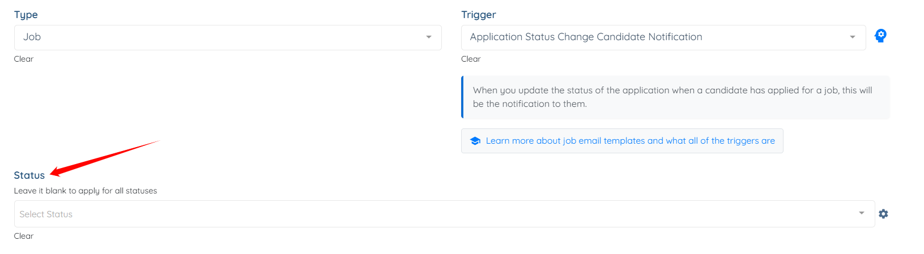Click the red arrow pointing at Status
This screenshot has width=924, height=254.
(105, 158)
